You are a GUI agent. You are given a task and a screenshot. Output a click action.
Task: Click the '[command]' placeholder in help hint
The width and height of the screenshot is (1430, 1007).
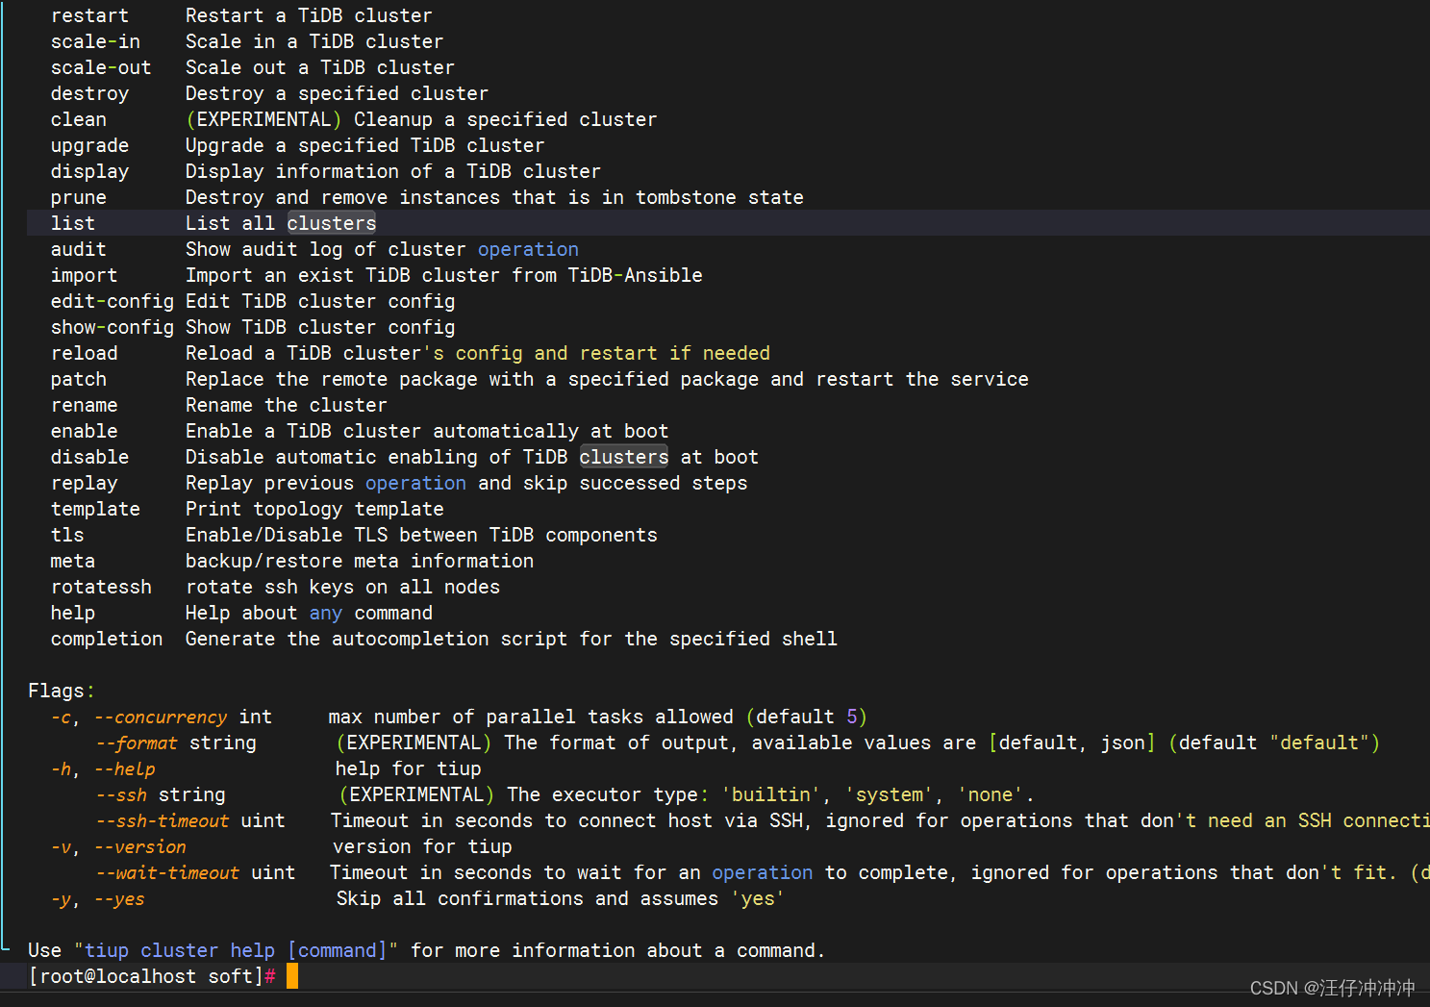(339, 950)
